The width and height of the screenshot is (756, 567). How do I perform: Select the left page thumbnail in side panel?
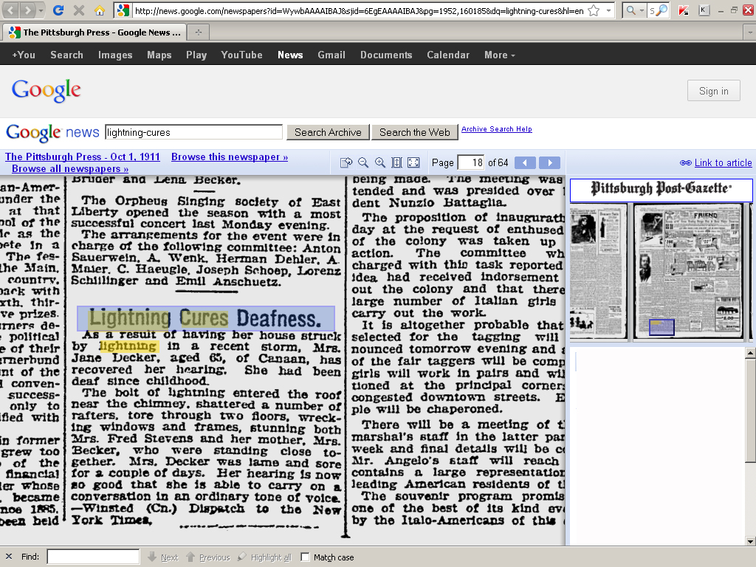coord(598,272)
